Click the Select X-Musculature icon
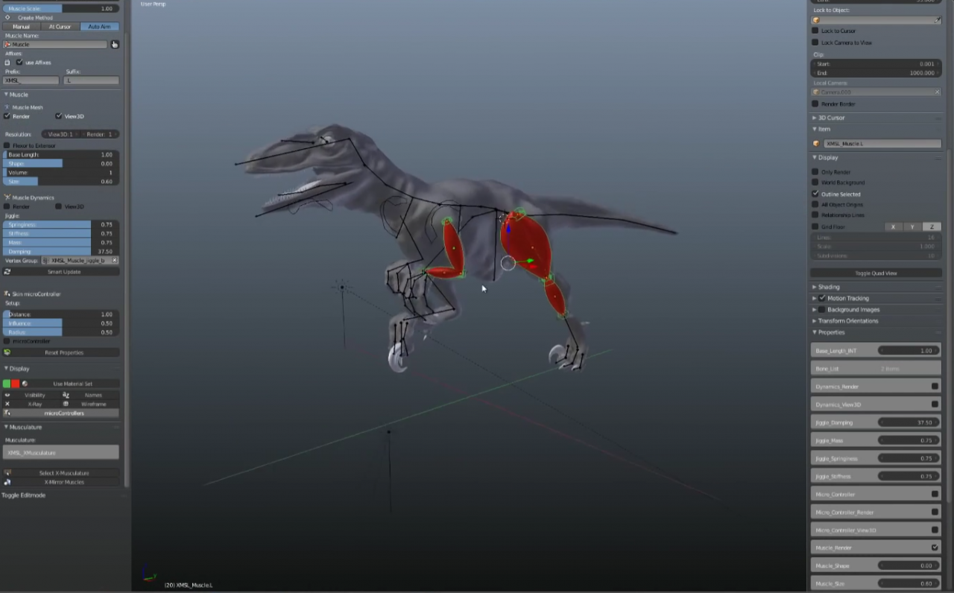 7,473
